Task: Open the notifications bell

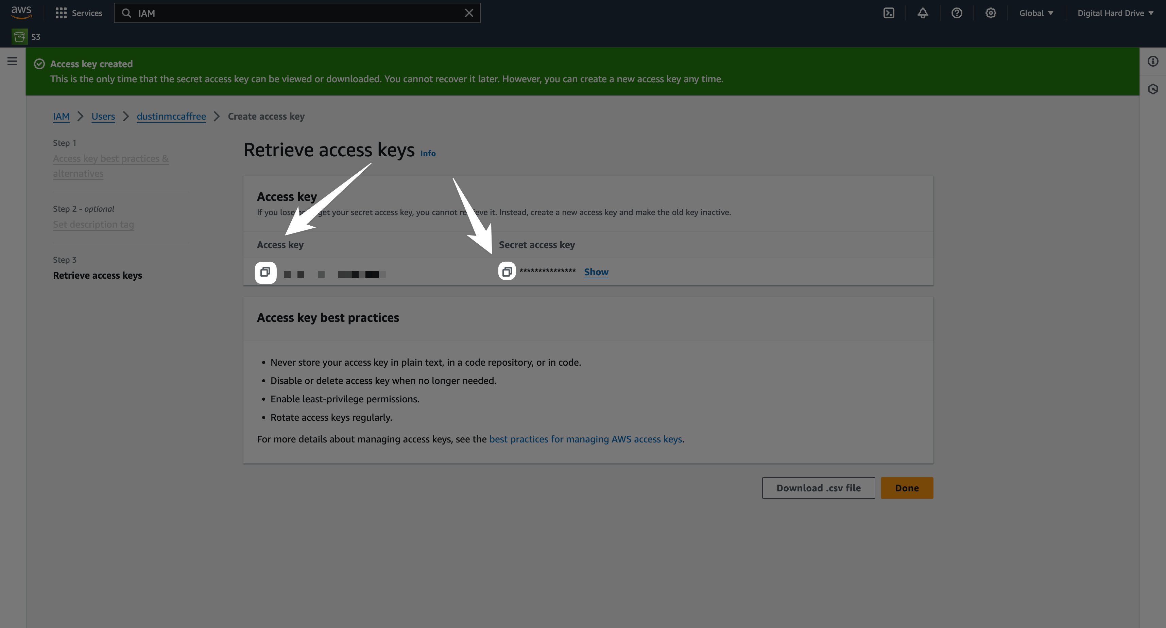Action: 923,13
